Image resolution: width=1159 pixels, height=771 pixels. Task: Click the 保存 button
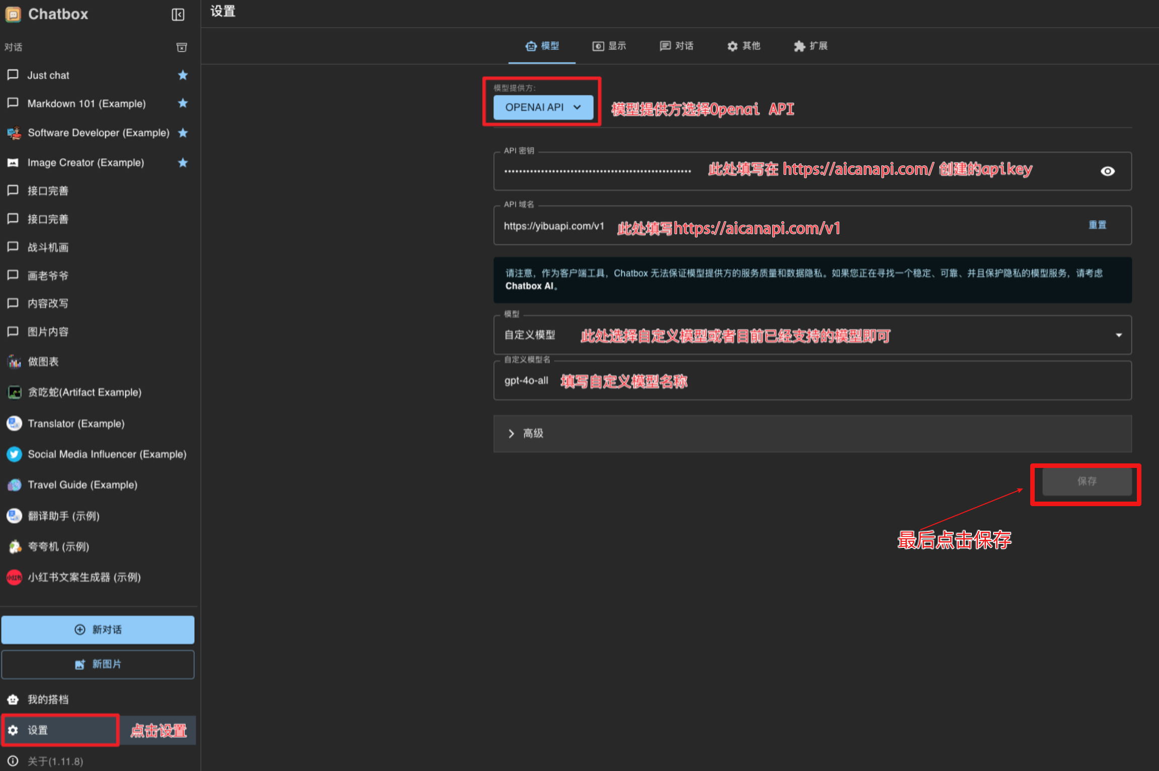(x=1086, y=481)
